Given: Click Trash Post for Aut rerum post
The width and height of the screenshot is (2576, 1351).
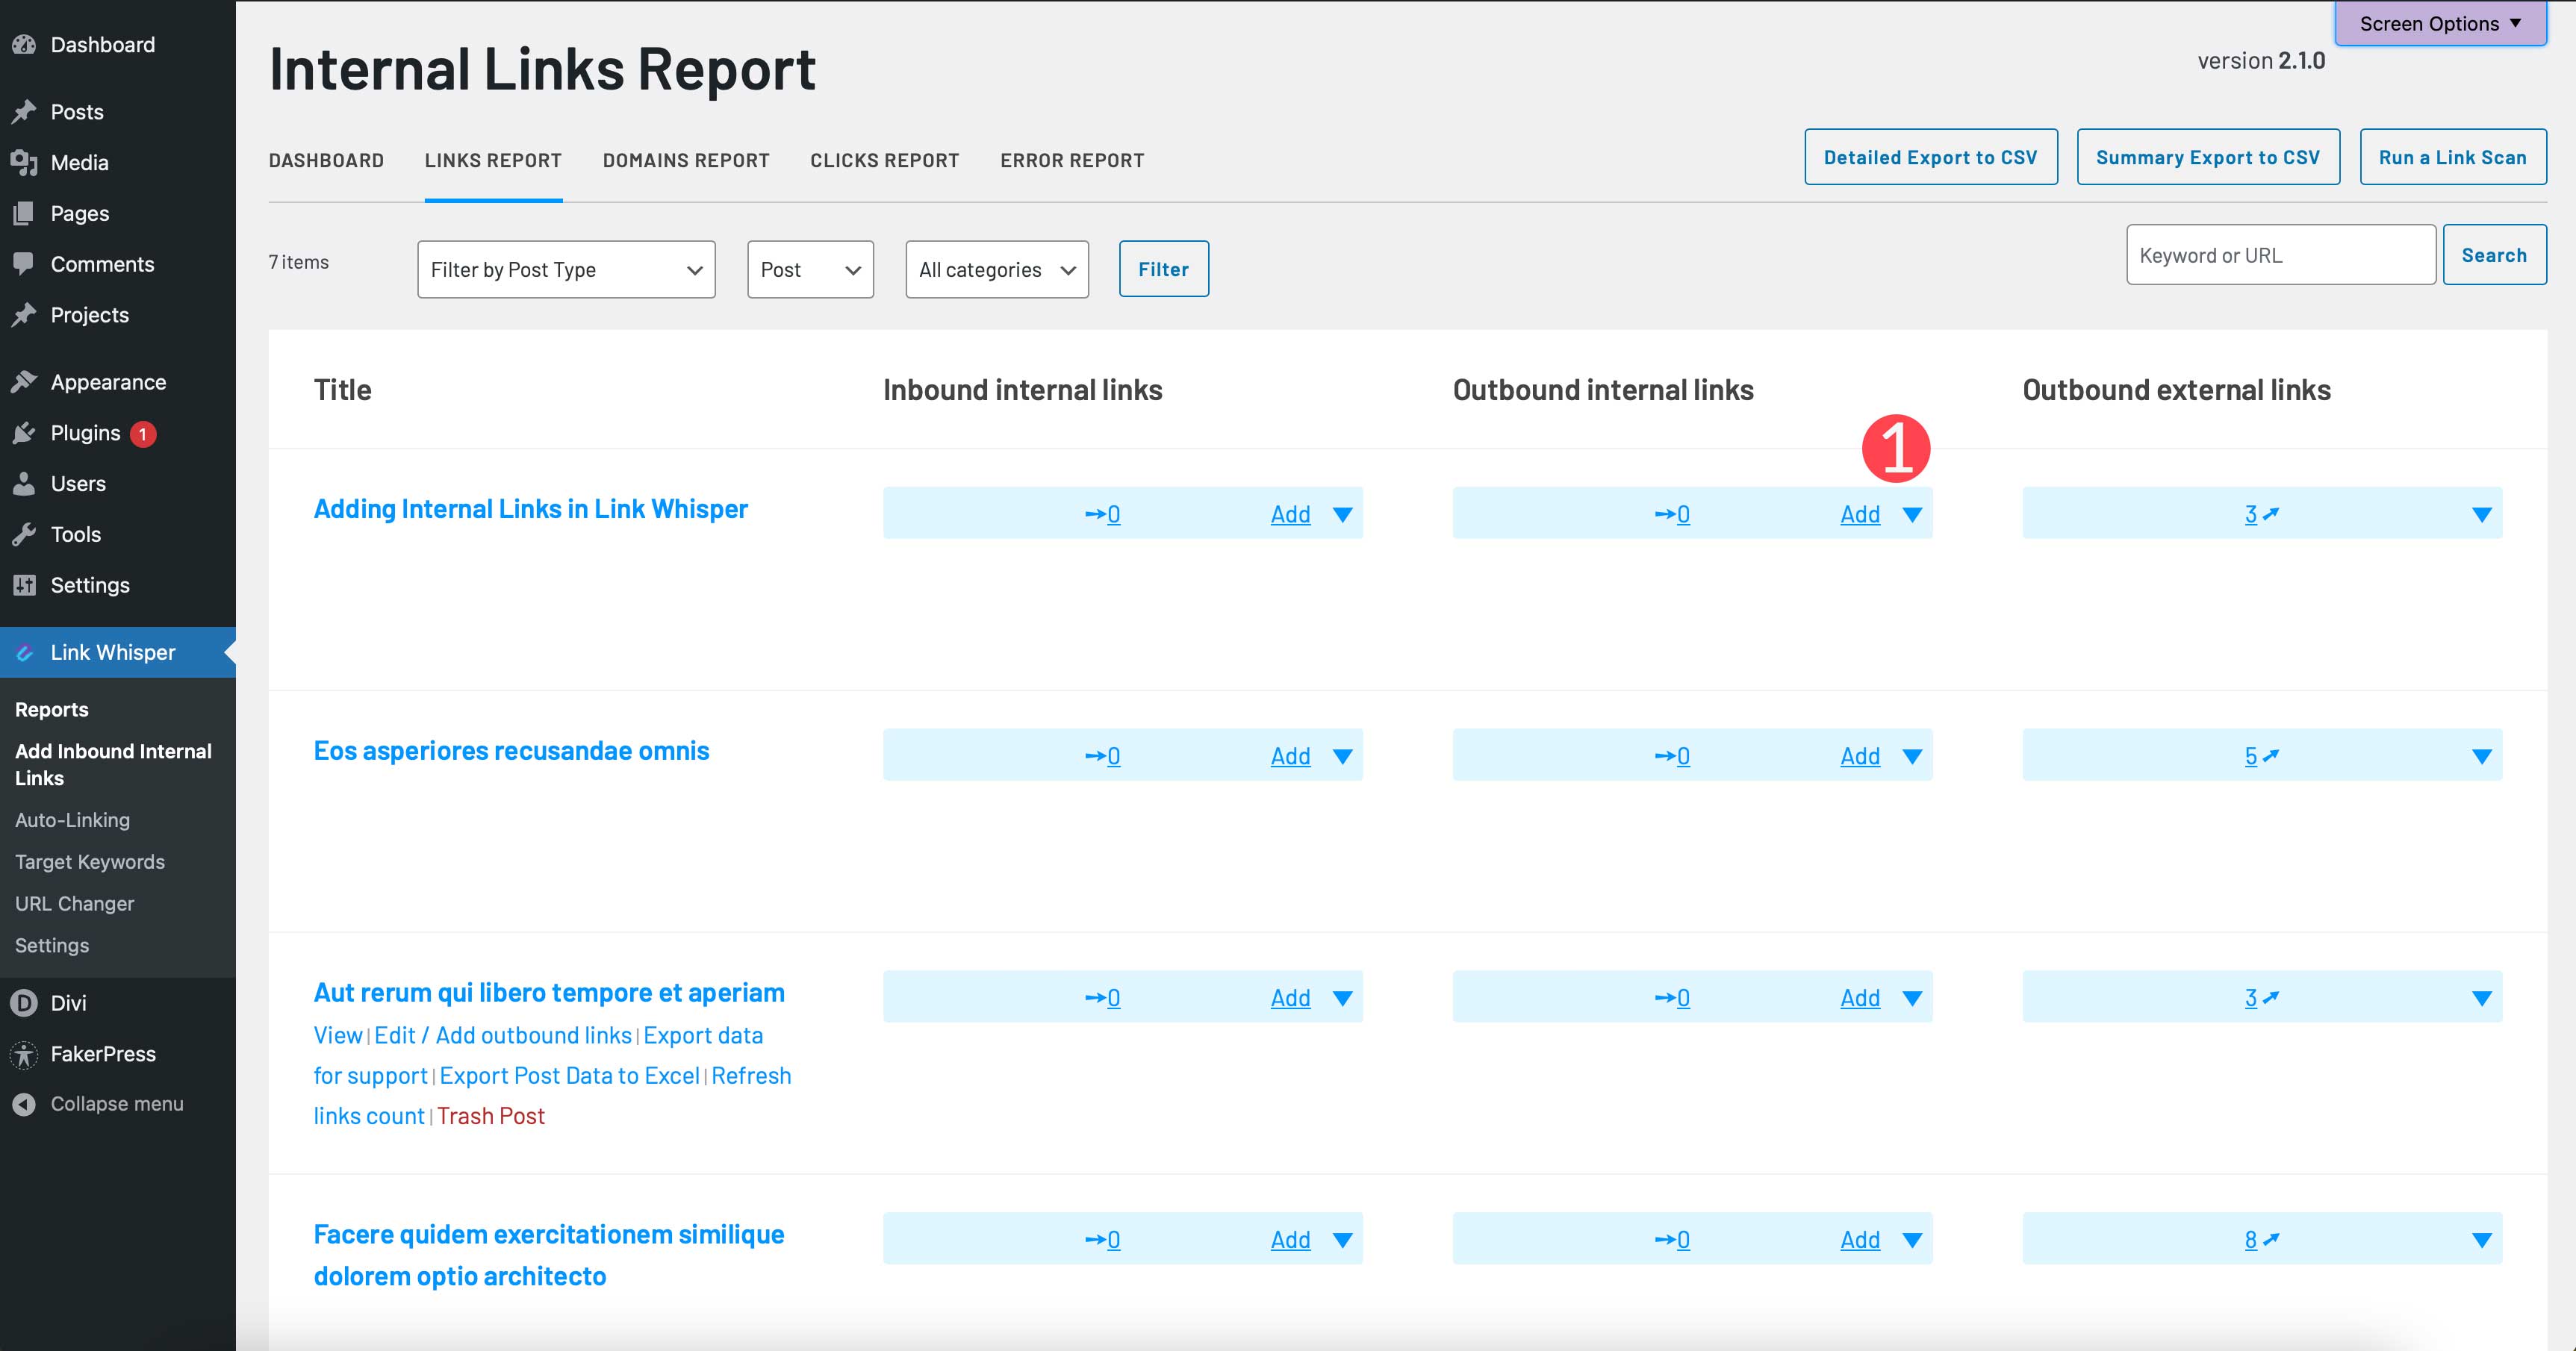Looking at the screenshot, I should click(x=491, y=1114).
